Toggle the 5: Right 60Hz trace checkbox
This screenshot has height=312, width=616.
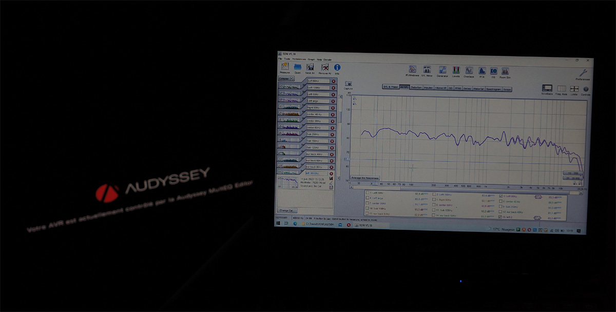(x=434, y=199)
